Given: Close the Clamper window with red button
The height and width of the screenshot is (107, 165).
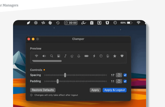Looking at the screenshot, I should click(x=29, y=39).
